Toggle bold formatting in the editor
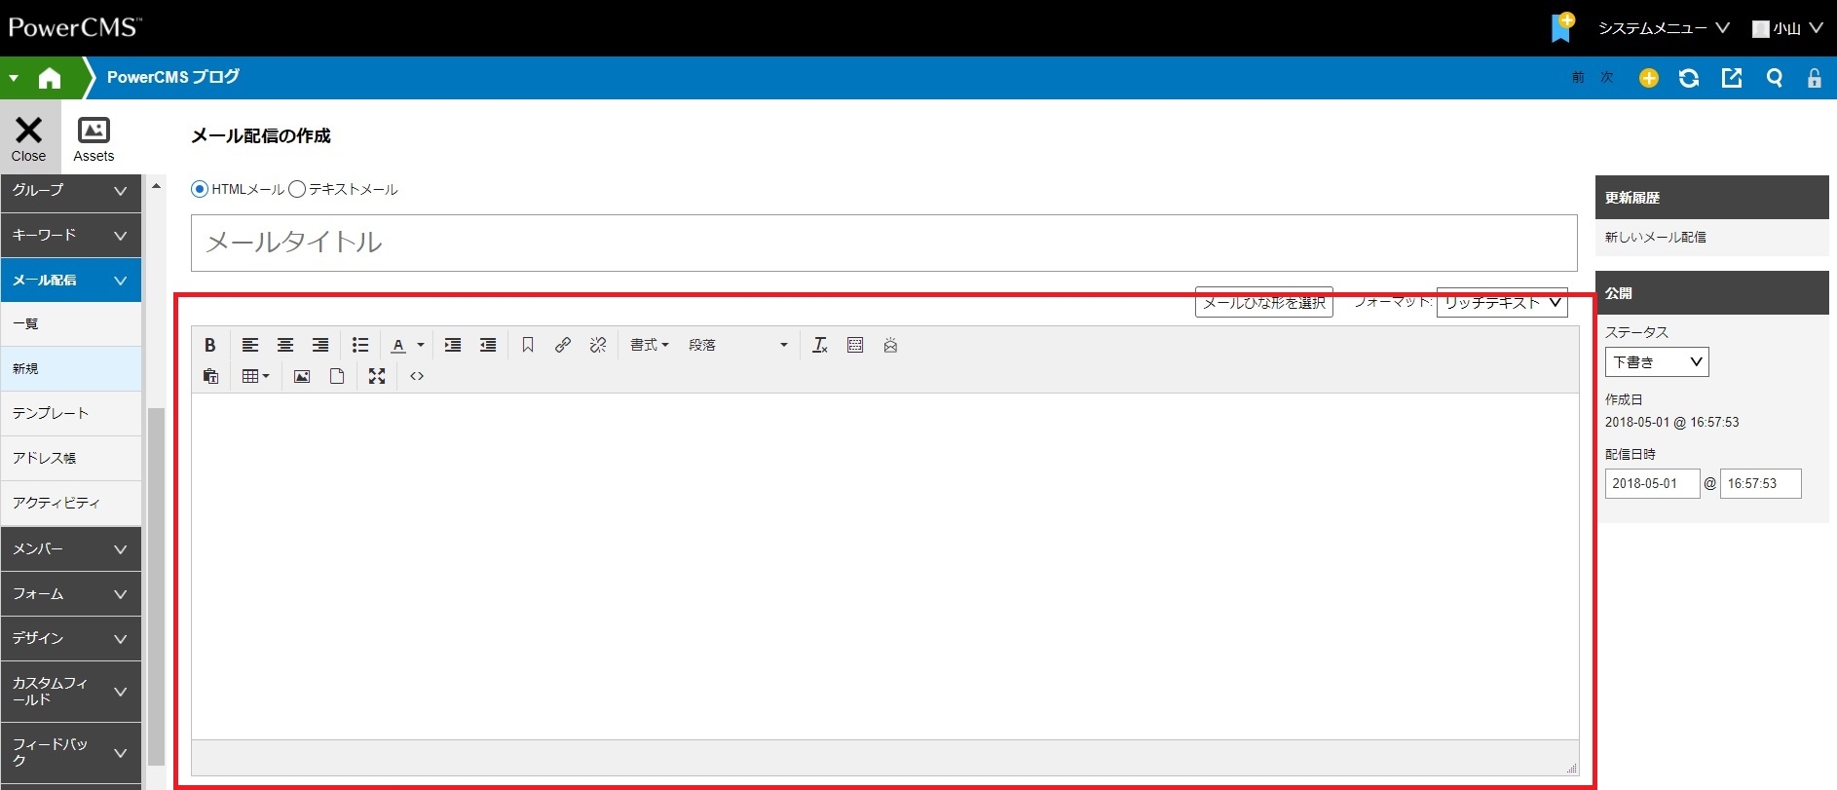This screenshot has height=790, width=1837. (209, 345)
